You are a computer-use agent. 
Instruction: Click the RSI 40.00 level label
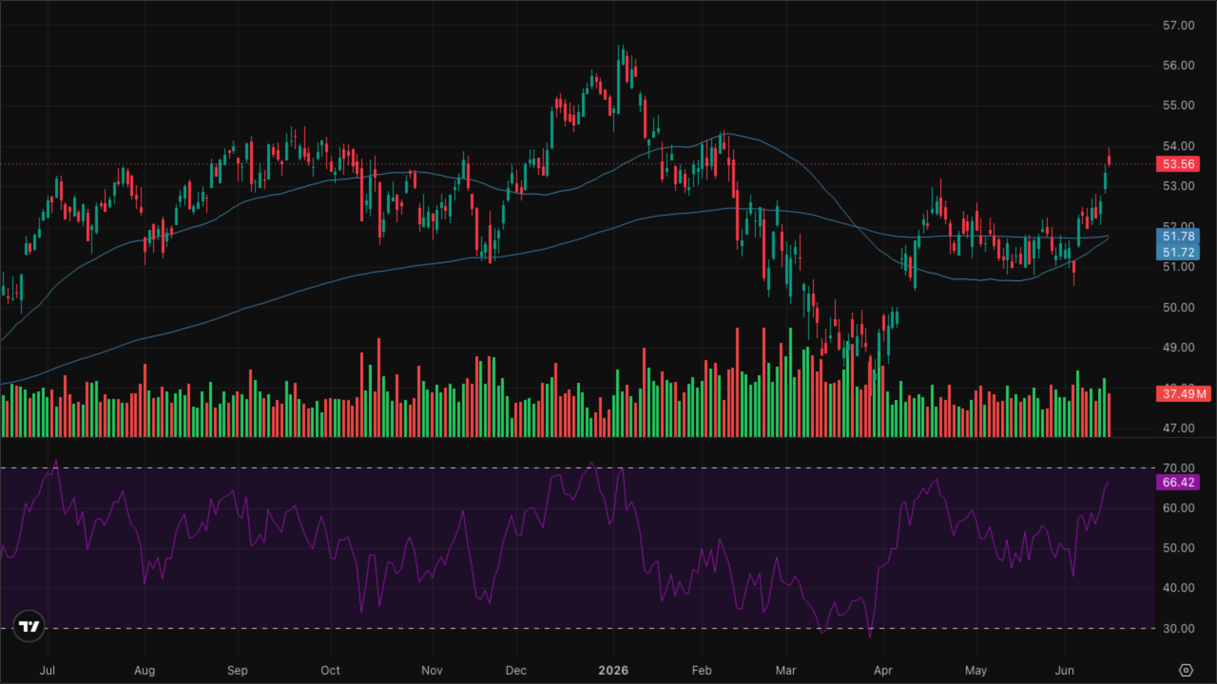click(x=1178, y=588)
